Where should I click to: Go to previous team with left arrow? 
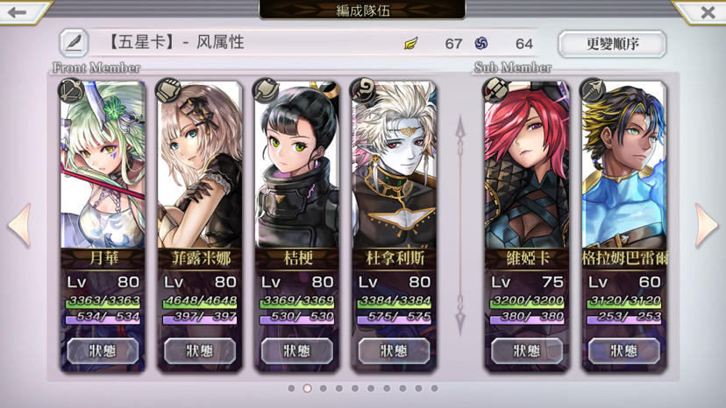click(x=20, y=225)
